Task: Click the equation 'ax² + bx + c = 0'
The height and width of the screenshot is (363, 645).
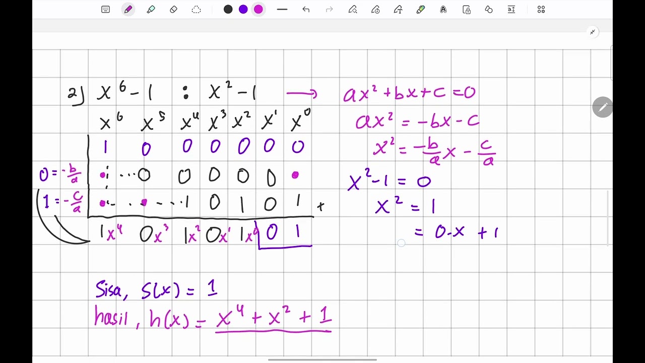Action: (409, 94)
